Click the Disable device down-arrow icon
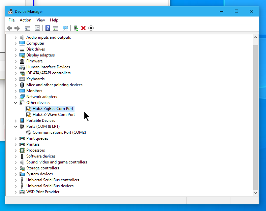This screenshot has height=211, width=266. [91, 28]
